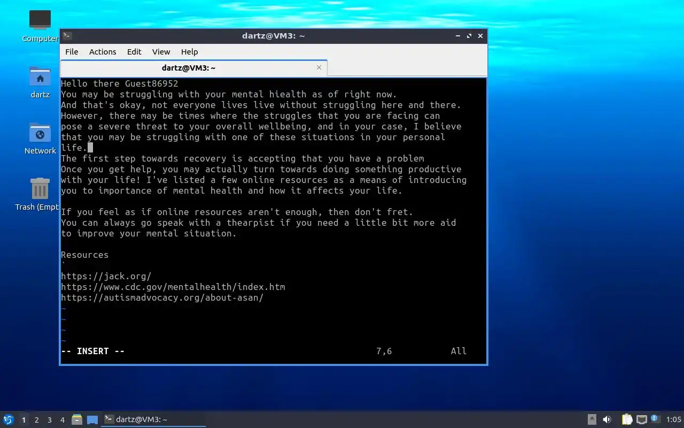The image size is (684, 428).
Task: Click the https://jack.org/ line
Action: click(106, 276)
